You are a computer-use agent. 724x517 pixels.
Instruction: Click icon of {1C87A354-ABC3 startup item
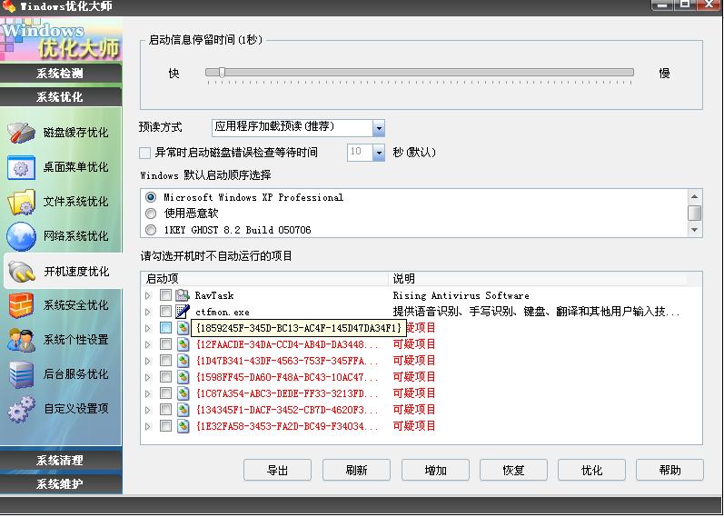pyautogui.click(x=183, y=393)
